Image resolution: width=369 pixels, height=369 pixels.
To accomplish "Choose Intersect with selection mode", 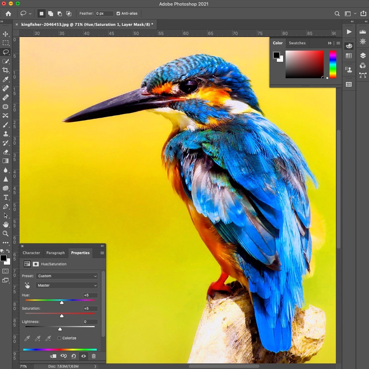I will [x=69, y=13].
